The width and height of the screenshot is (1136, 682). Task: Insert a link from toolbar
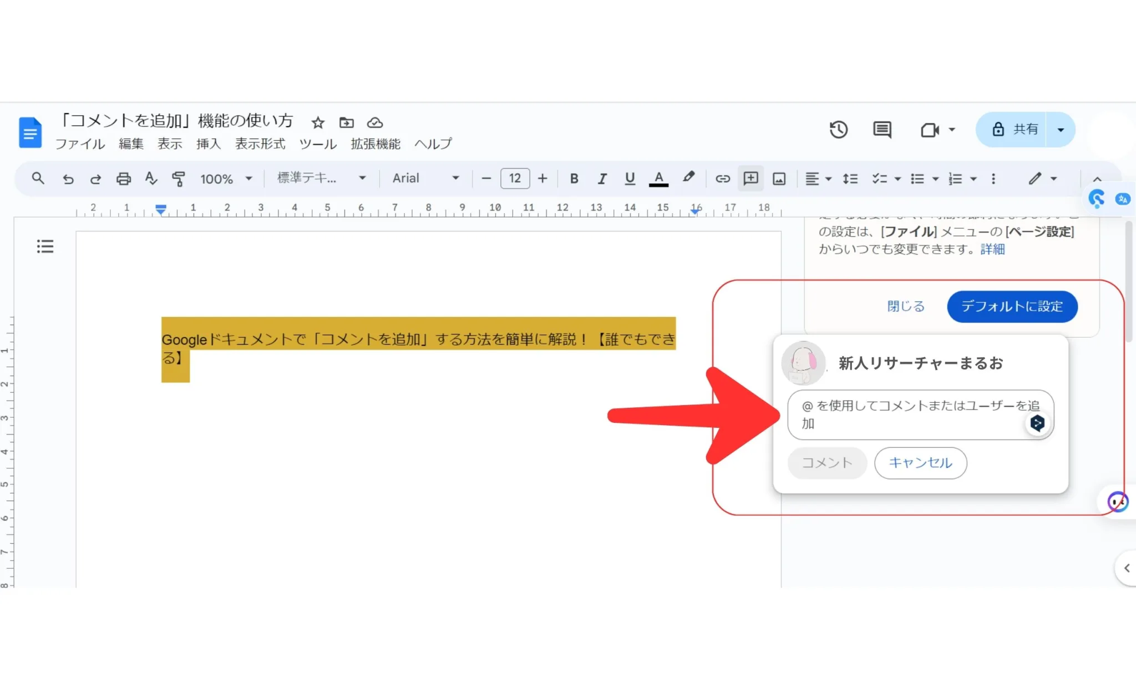[x=722, y=179]
